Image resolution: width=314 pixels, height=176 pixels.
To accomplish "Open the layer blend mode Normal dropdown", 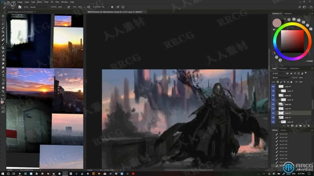I will click(x=281, y=78).
